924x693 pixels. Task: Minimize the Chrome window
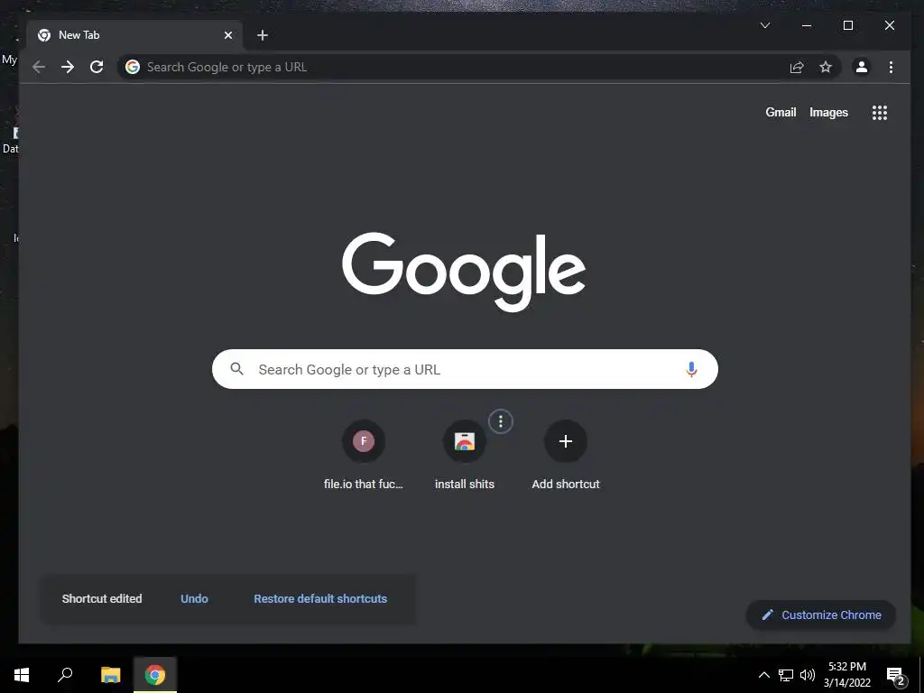[x=807, y=25]
